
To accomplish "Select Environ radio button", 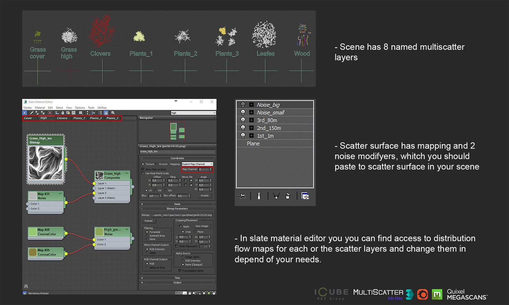I will coord(157,164).
